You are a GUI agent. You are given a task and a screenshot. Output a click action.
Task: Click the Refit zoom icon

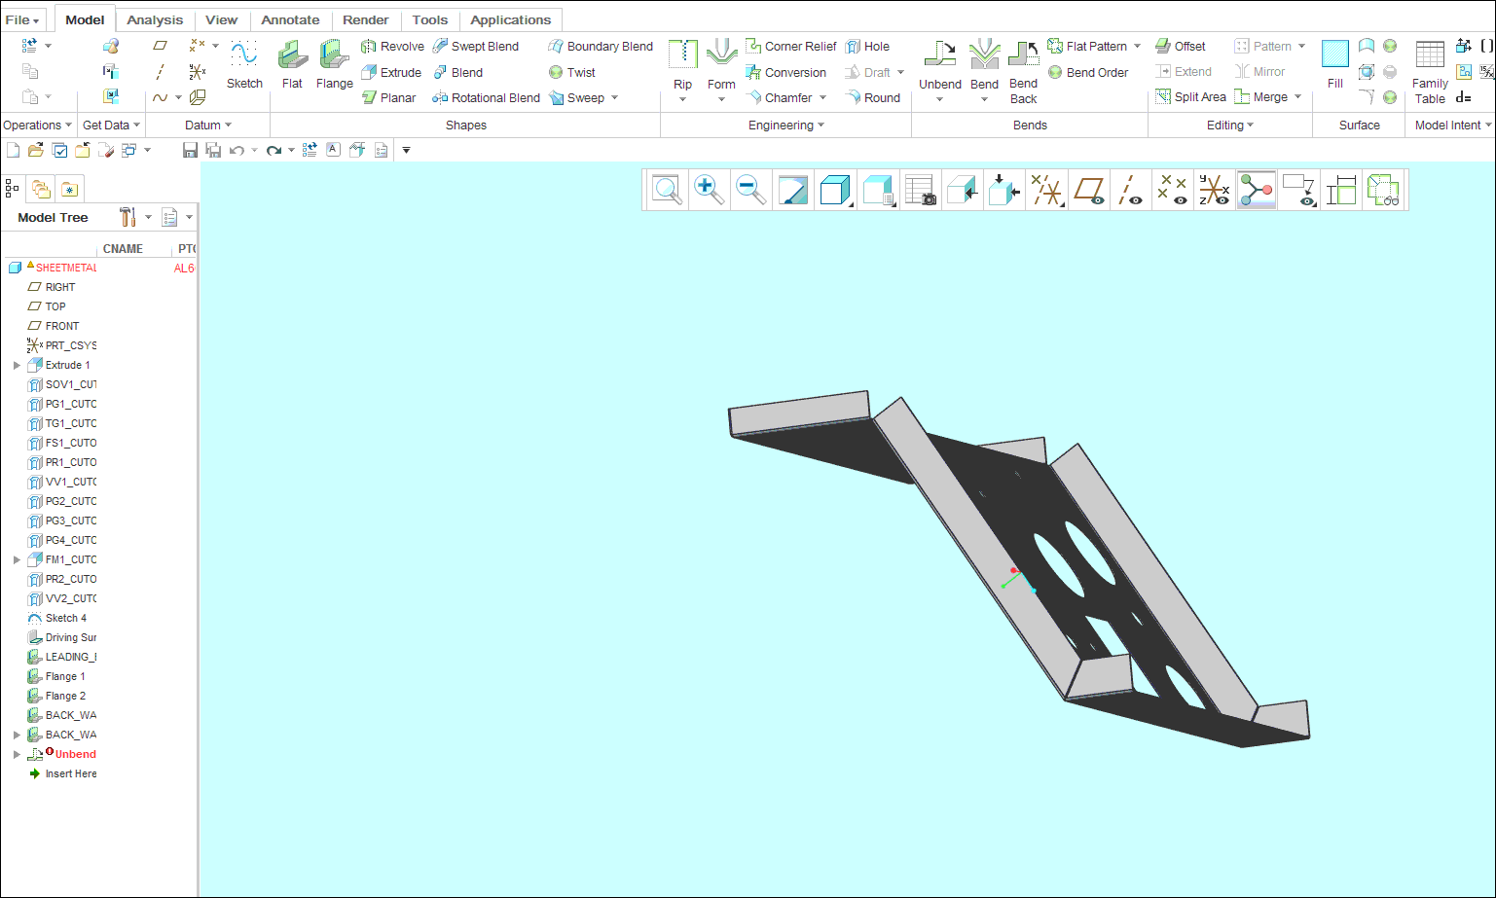pyautogui.click(x=667, y=190)
